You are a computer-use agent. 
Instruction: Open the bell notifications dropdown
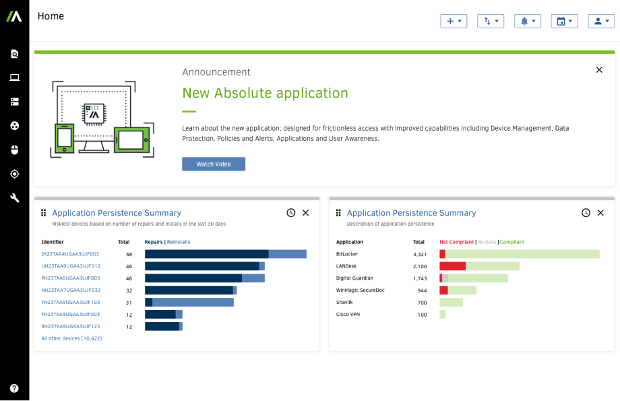tap(528, 21)
